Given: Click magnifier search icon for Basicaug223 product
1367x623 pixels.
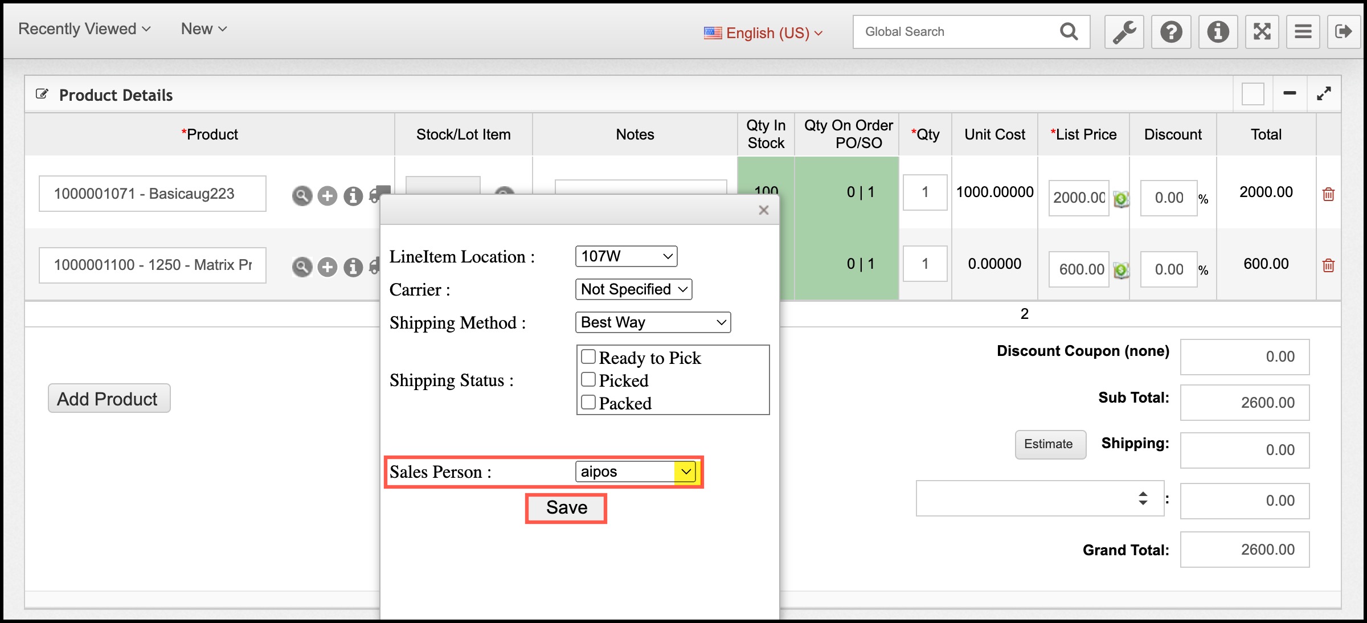Looking at the screenshot, I should click(302, 196).
